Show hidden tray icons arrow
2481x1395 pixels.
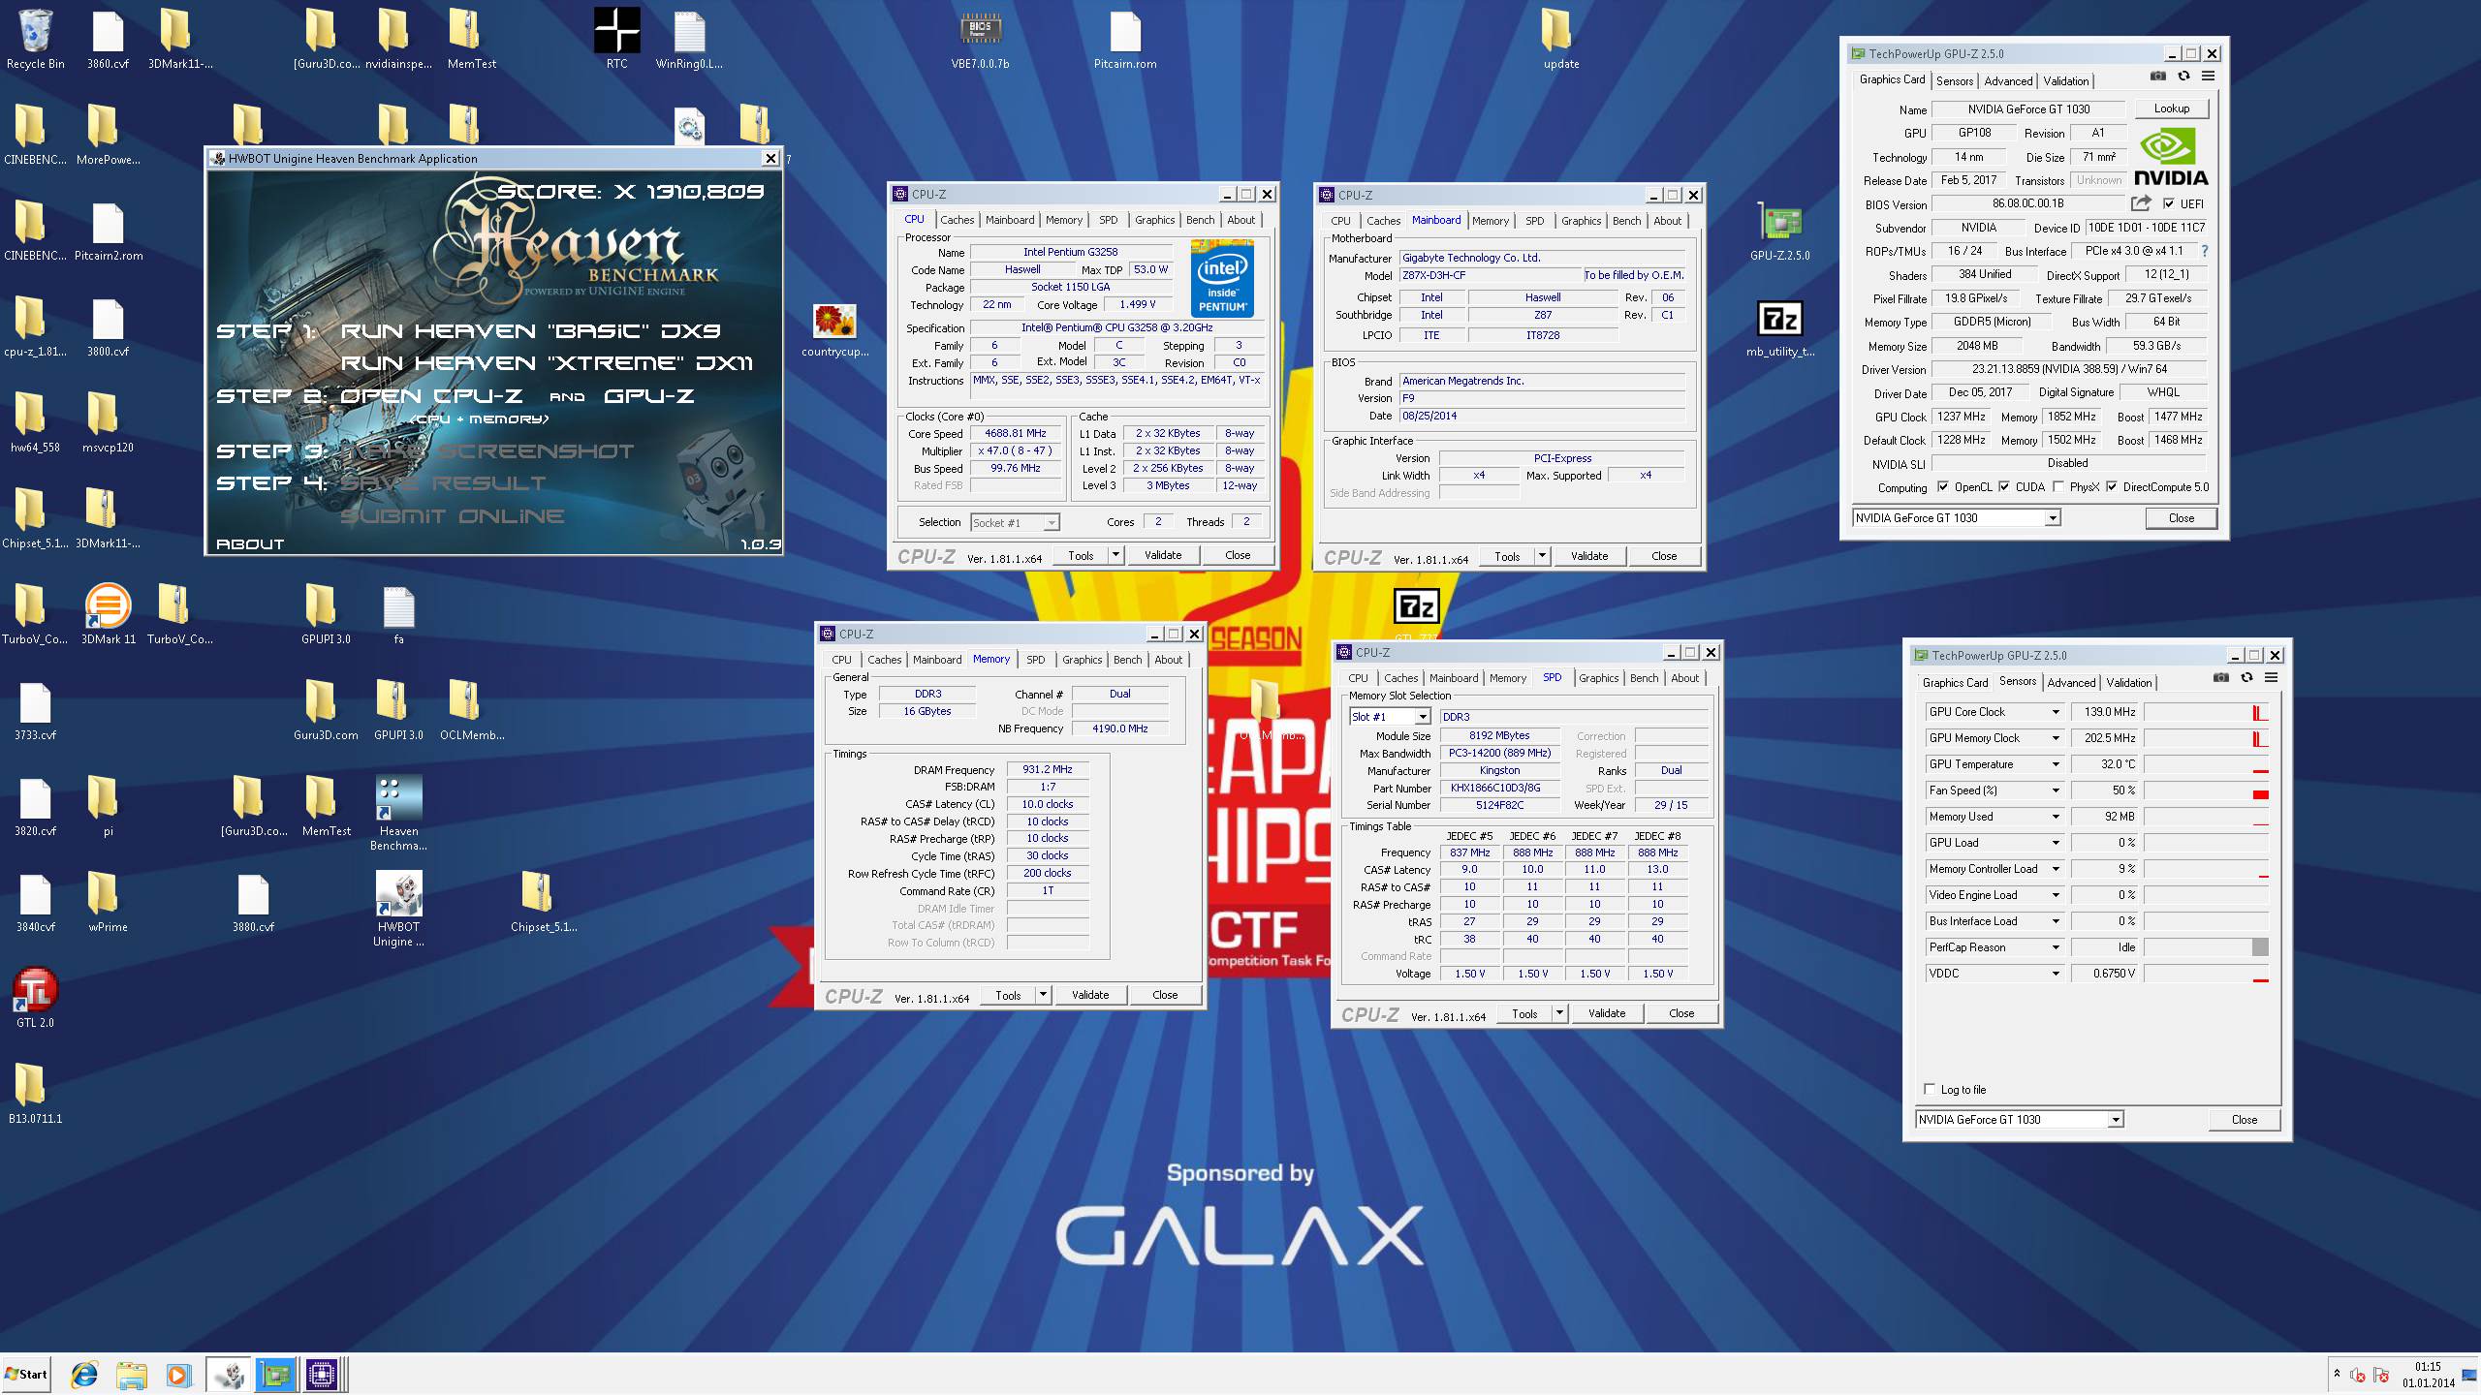(x=2337, y=1374)
